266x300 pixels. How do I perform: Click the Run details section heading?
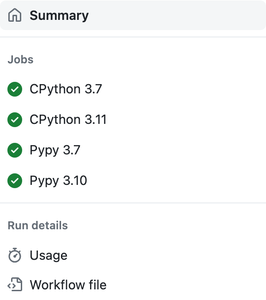[x=38, y=226]
